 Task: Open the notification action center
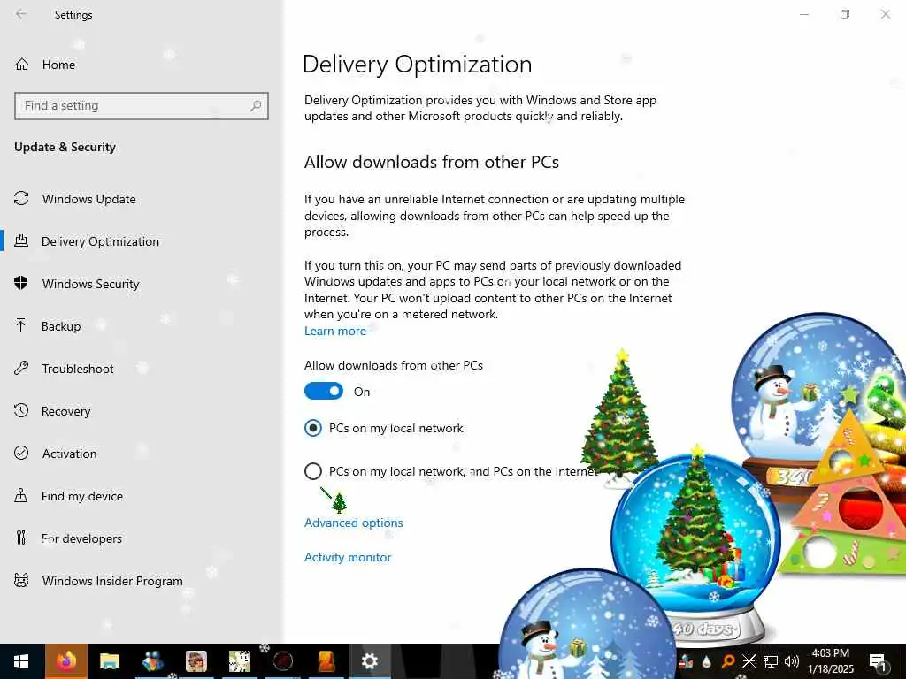pyautogui.click(x=878, y=661)
